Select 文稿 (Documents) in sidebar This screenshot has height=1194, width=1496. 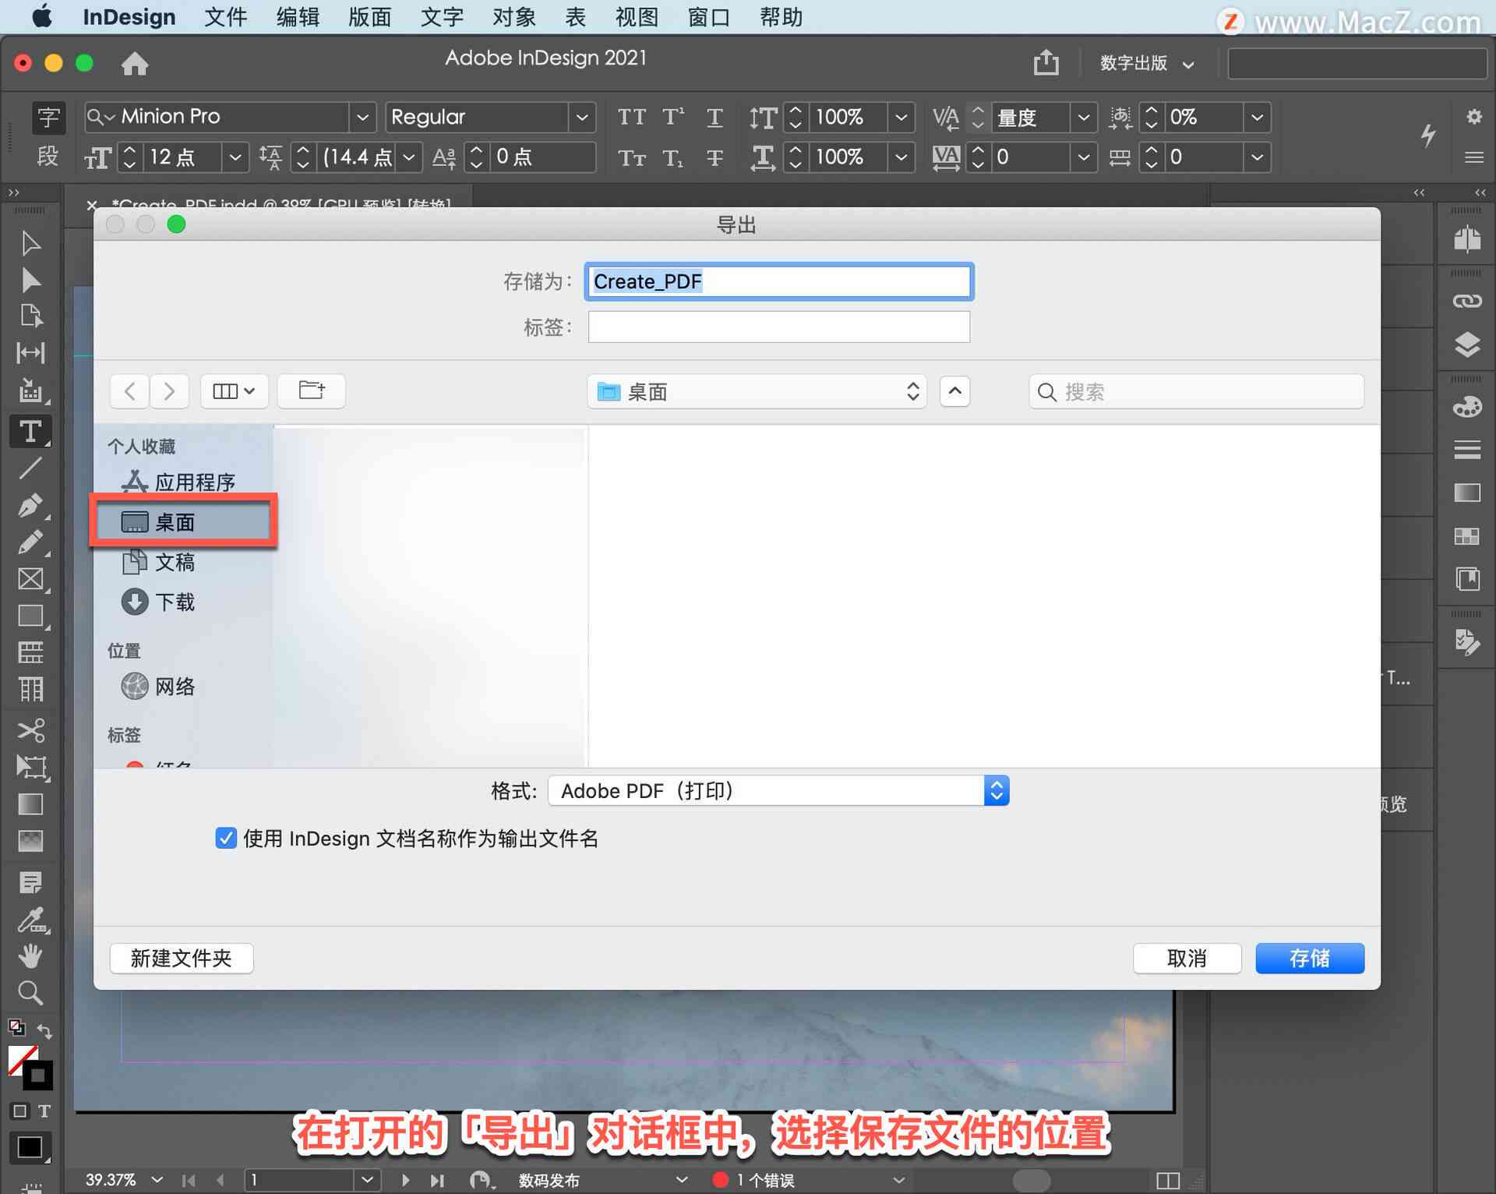tap(175, 562)
